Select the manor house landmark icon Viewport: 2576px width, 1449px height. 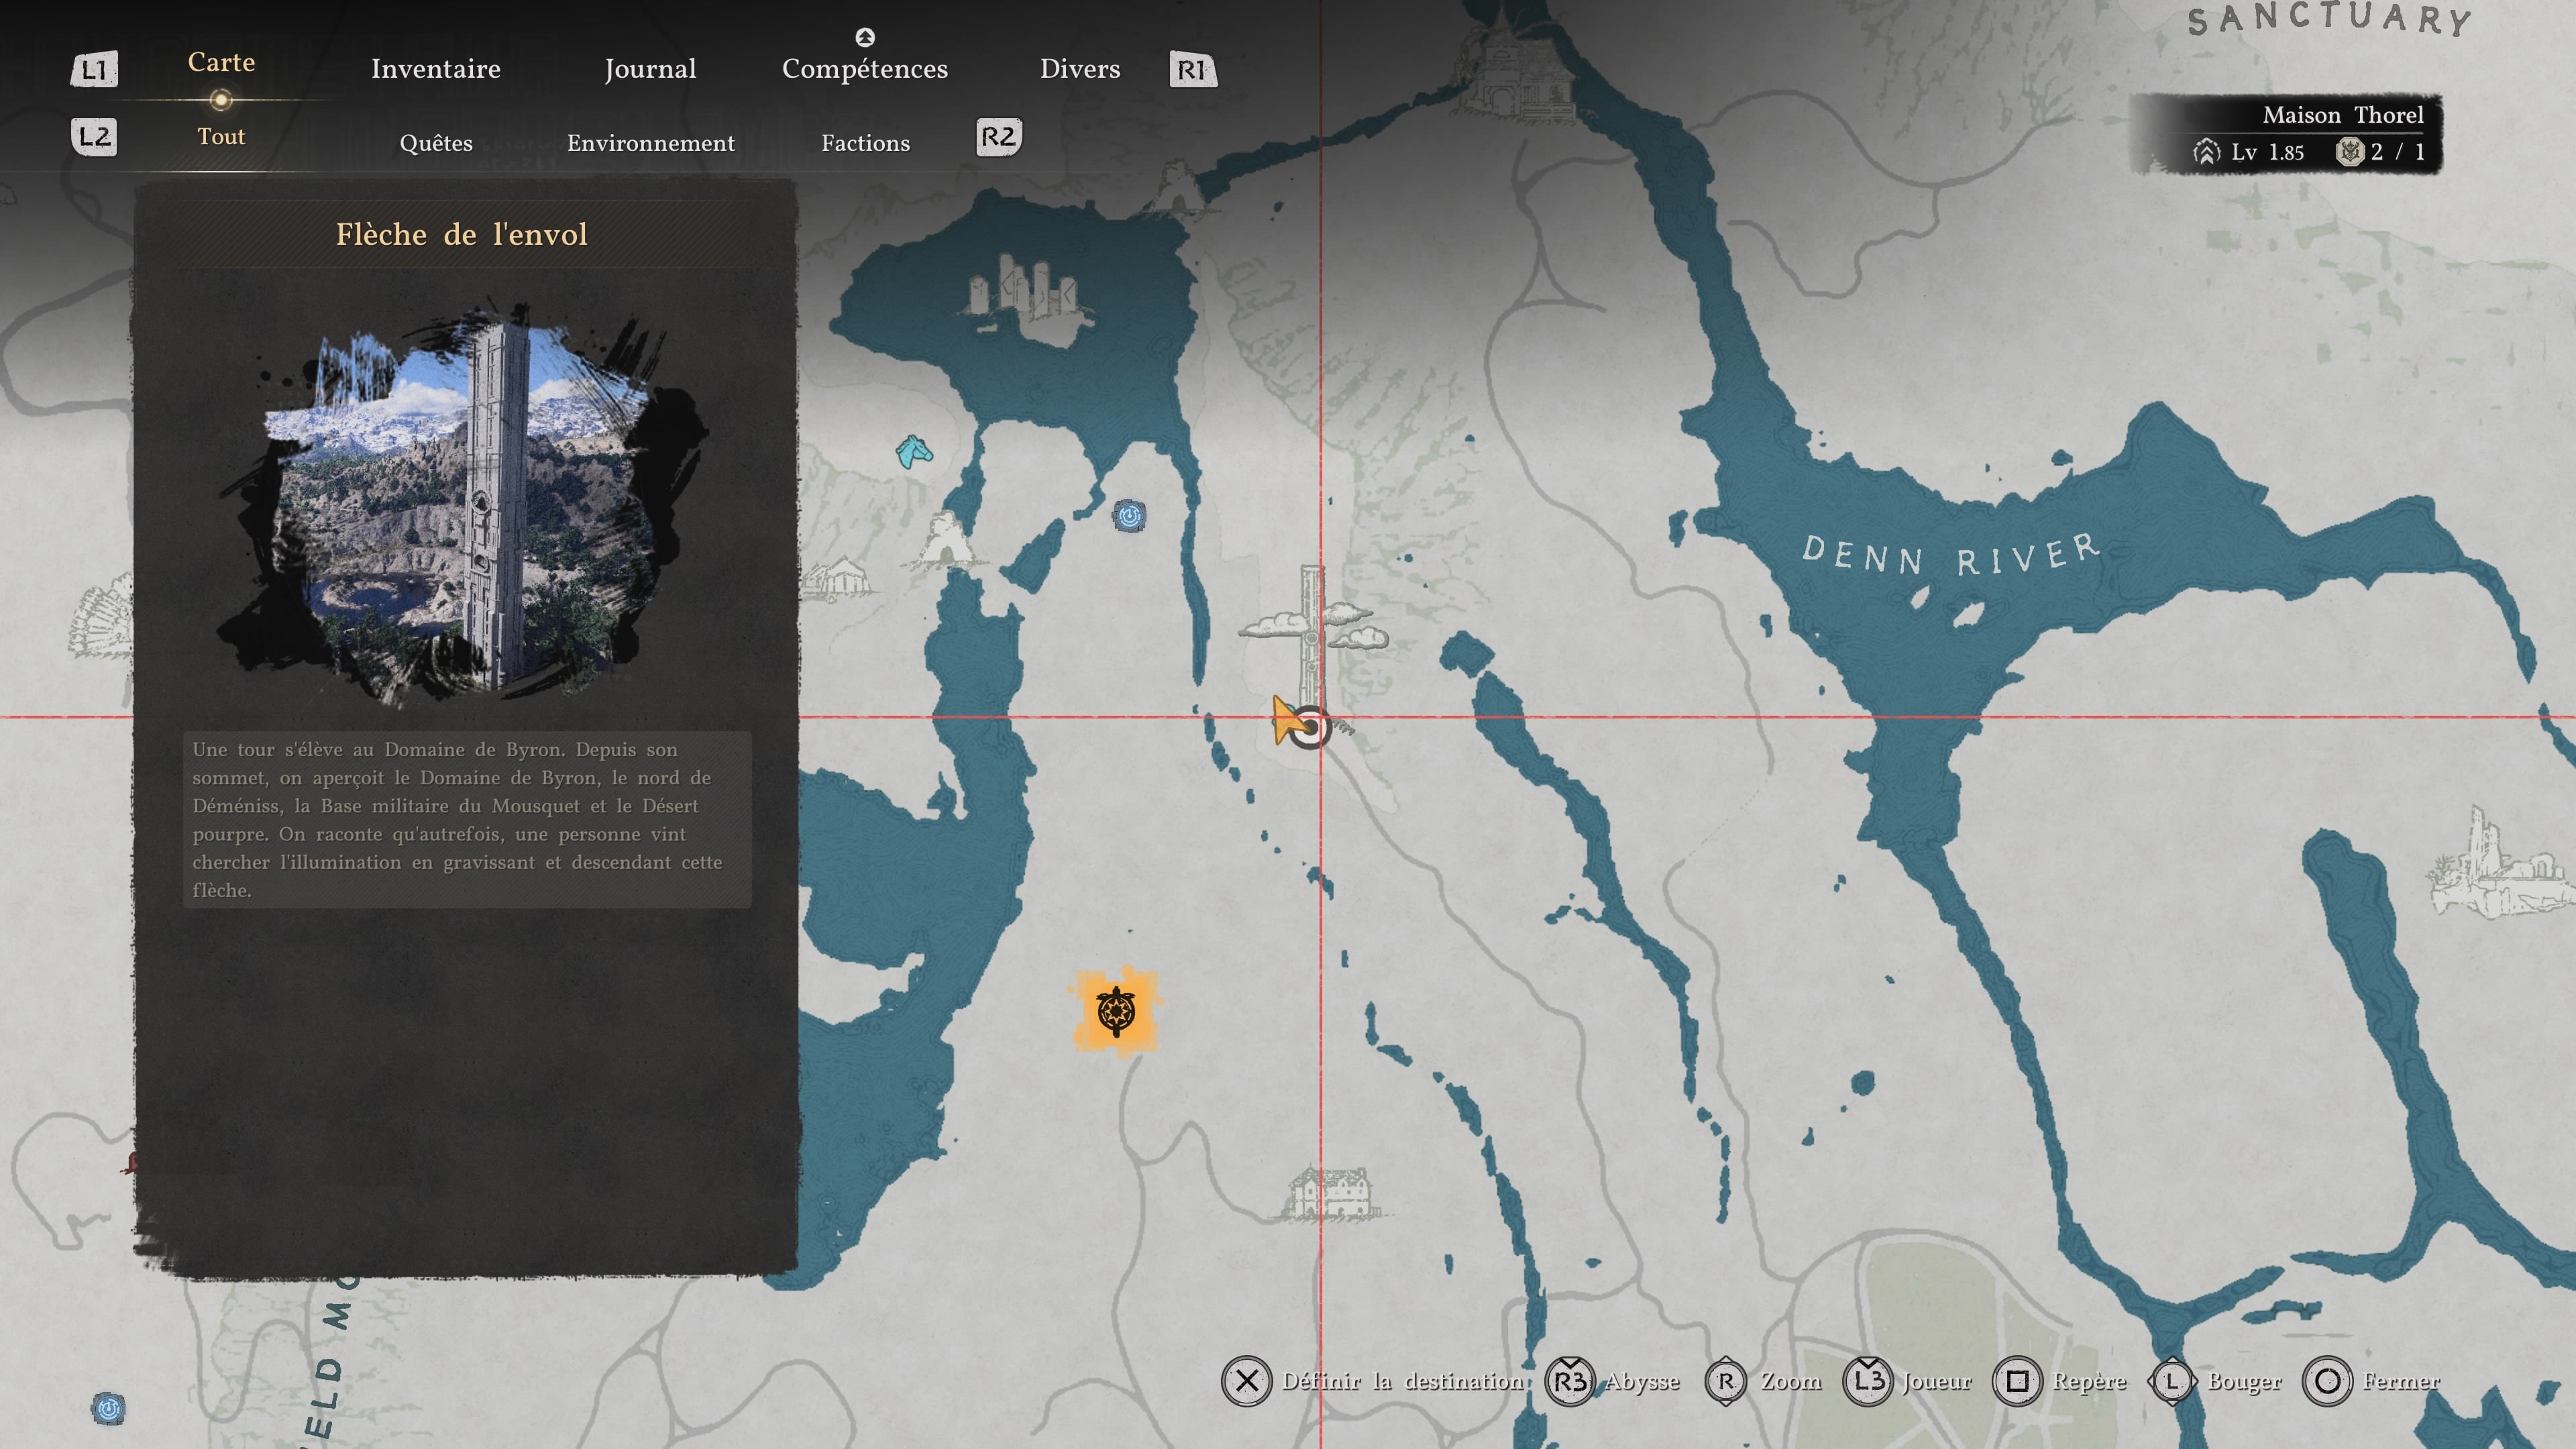[1330, 1193]
